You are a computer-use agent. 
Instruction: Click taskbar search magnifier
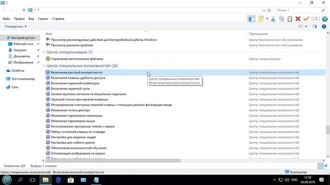(x=20, y=180)
